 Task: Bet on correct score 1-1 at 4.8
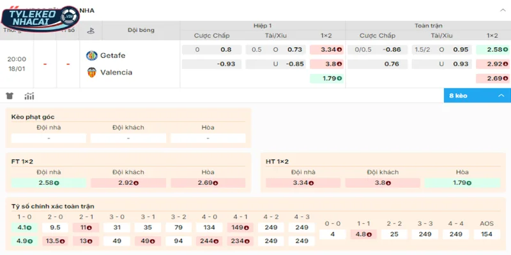[x=363, y=234]
